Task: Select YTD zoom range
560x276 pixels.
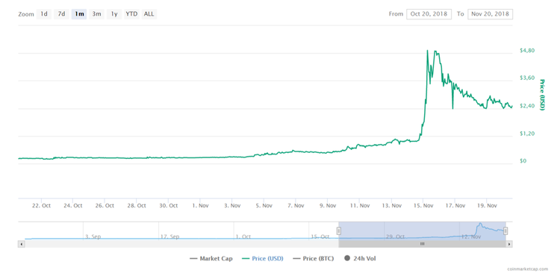Action: click(131, 14)
